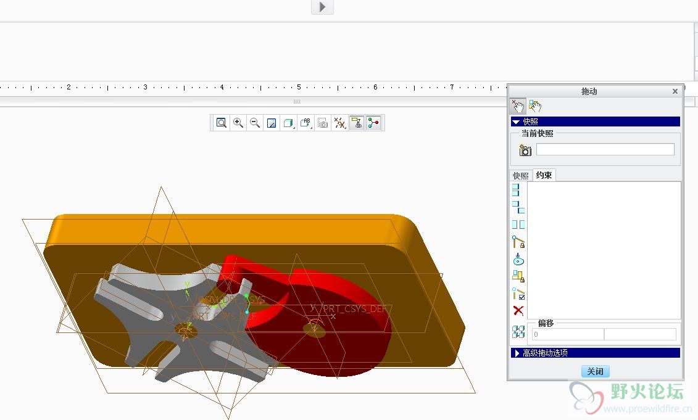Click the Zoom Out magnifier icon

[255, 123]
